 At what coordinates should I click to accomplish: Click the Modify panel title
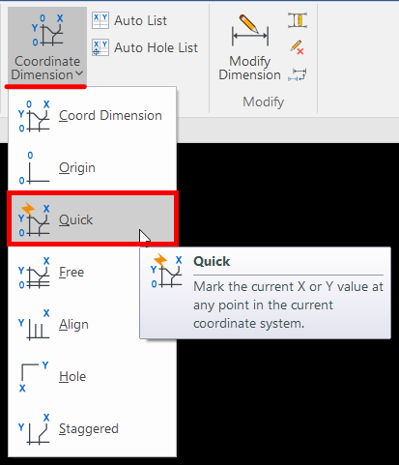click(264, 102)
